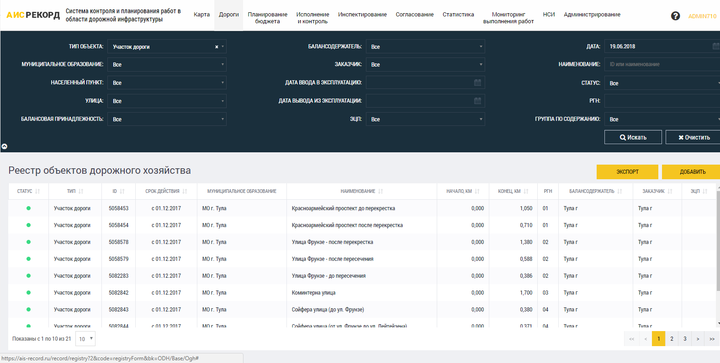Expand Балансодержатель filter dropdown

[425, 47]
